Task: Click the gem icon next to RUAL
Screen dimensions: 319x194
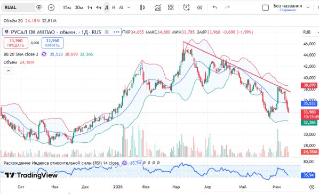Action: [x=38, y=7]
